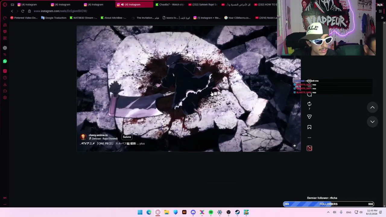386x217 pixels.
Task: Open the Opera GX main menu
Action: [5, 5]
